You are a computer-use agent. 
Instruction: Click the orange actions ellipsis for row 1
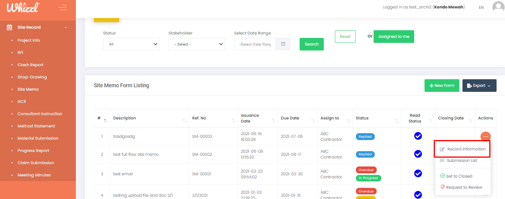[485, 136]
